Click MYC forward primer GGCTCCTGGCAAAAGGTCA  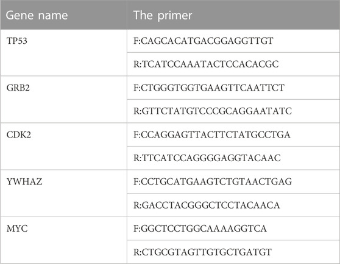pyautogui.click(x=200, y=229)
